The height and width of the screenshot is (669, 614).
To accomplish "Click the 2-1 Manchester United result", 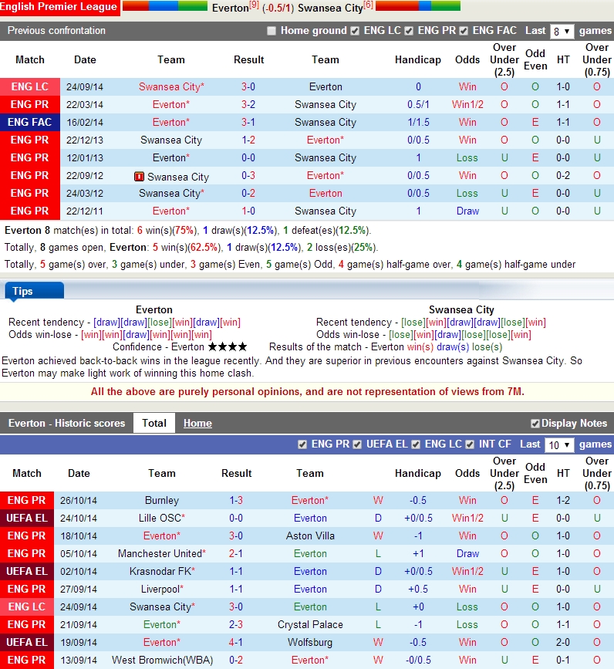I will pyautogui.click(x=236, y=553).
